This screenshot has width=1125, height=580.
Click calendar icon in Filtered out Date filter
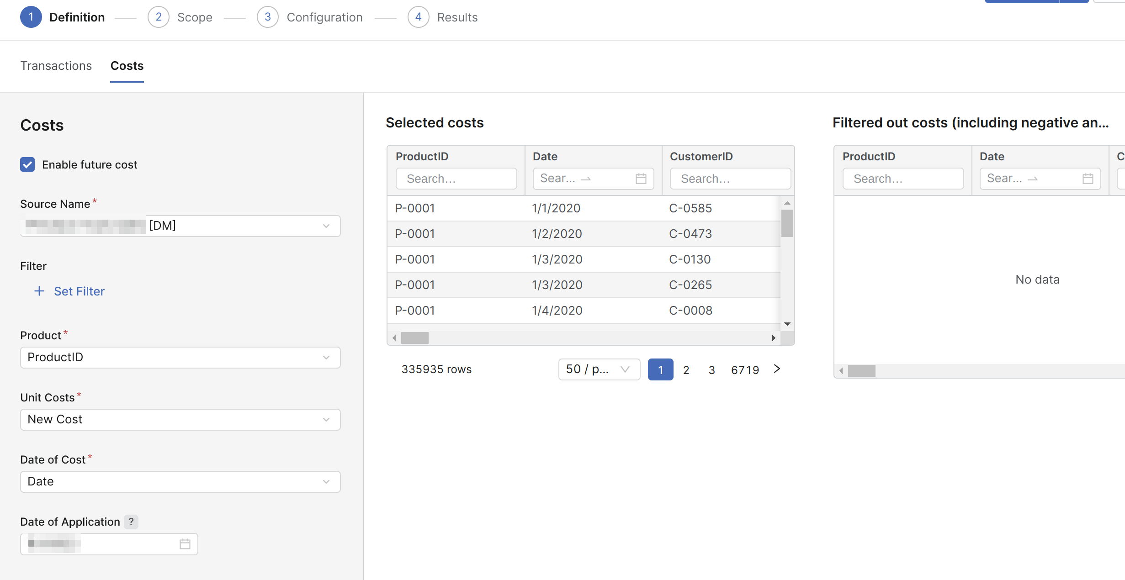pos(1088,179)
